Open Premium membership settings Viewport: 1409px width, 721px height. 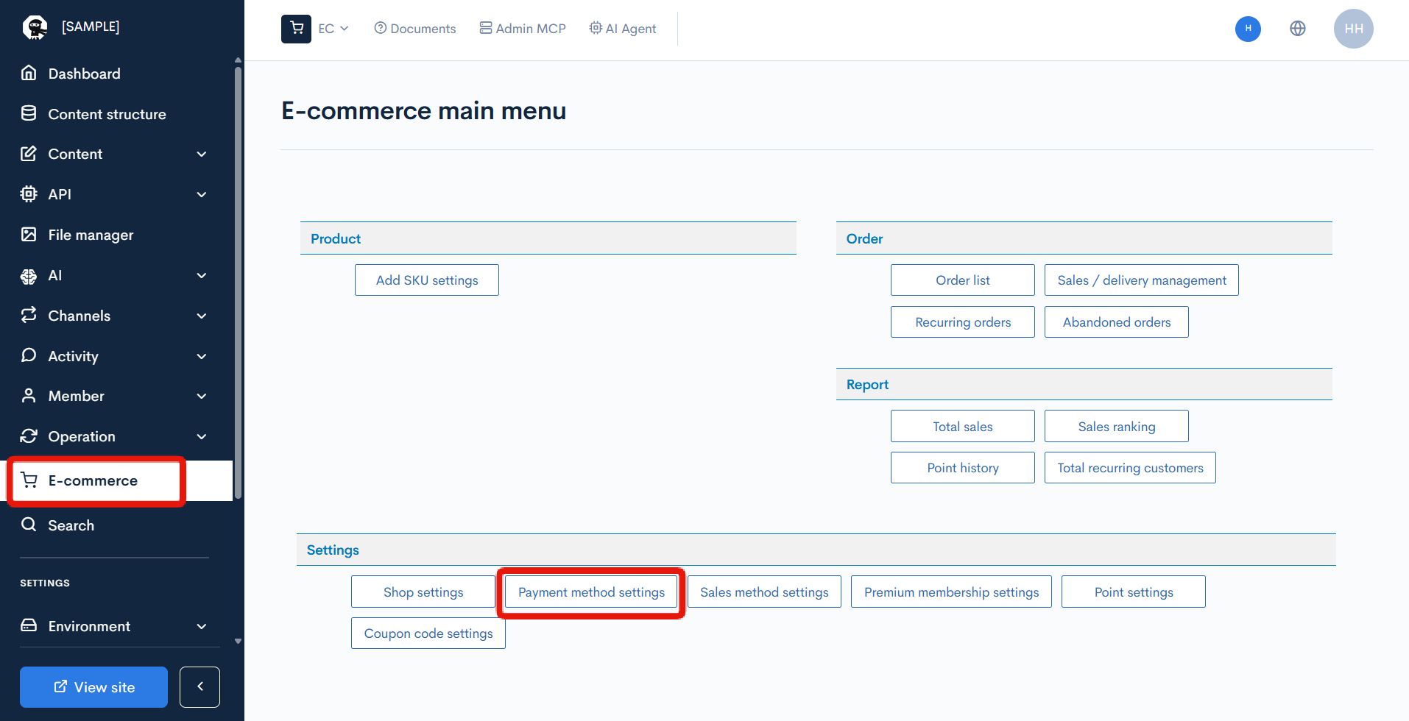pyautogui.click(x=951, y=592)
